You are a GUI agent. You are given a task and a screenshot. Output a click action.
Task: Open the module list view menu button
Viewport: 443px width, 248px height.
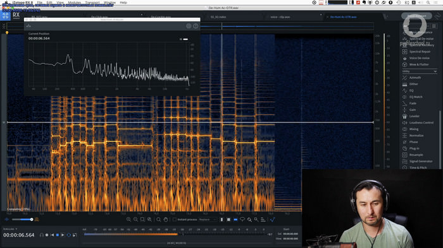[x=434, y=27]
